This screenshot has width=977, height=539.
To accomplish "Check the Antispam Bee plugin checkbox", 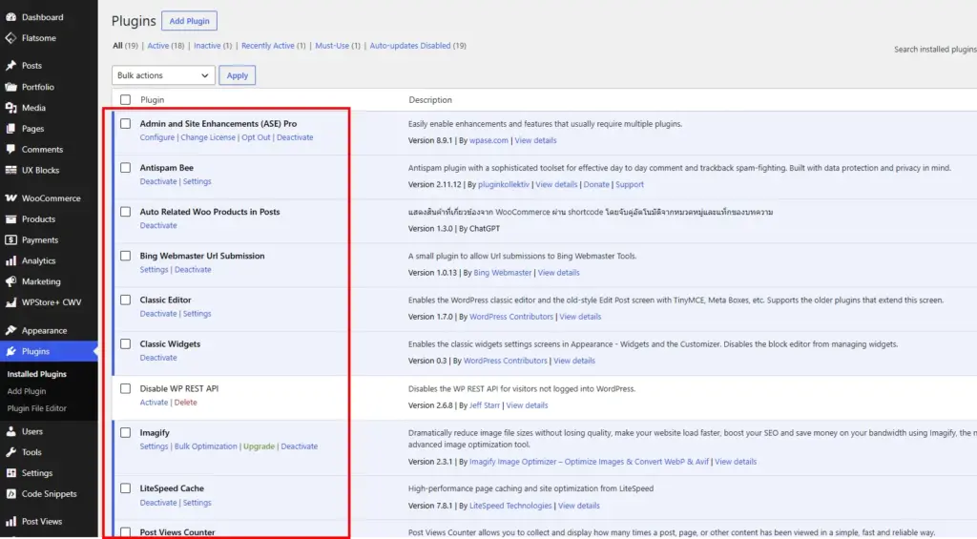I will pyautogui.click(x=125, y=168).
